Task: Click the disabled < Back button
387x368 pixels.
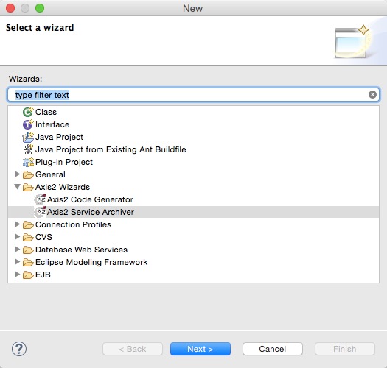Action: tap(133, 349)
